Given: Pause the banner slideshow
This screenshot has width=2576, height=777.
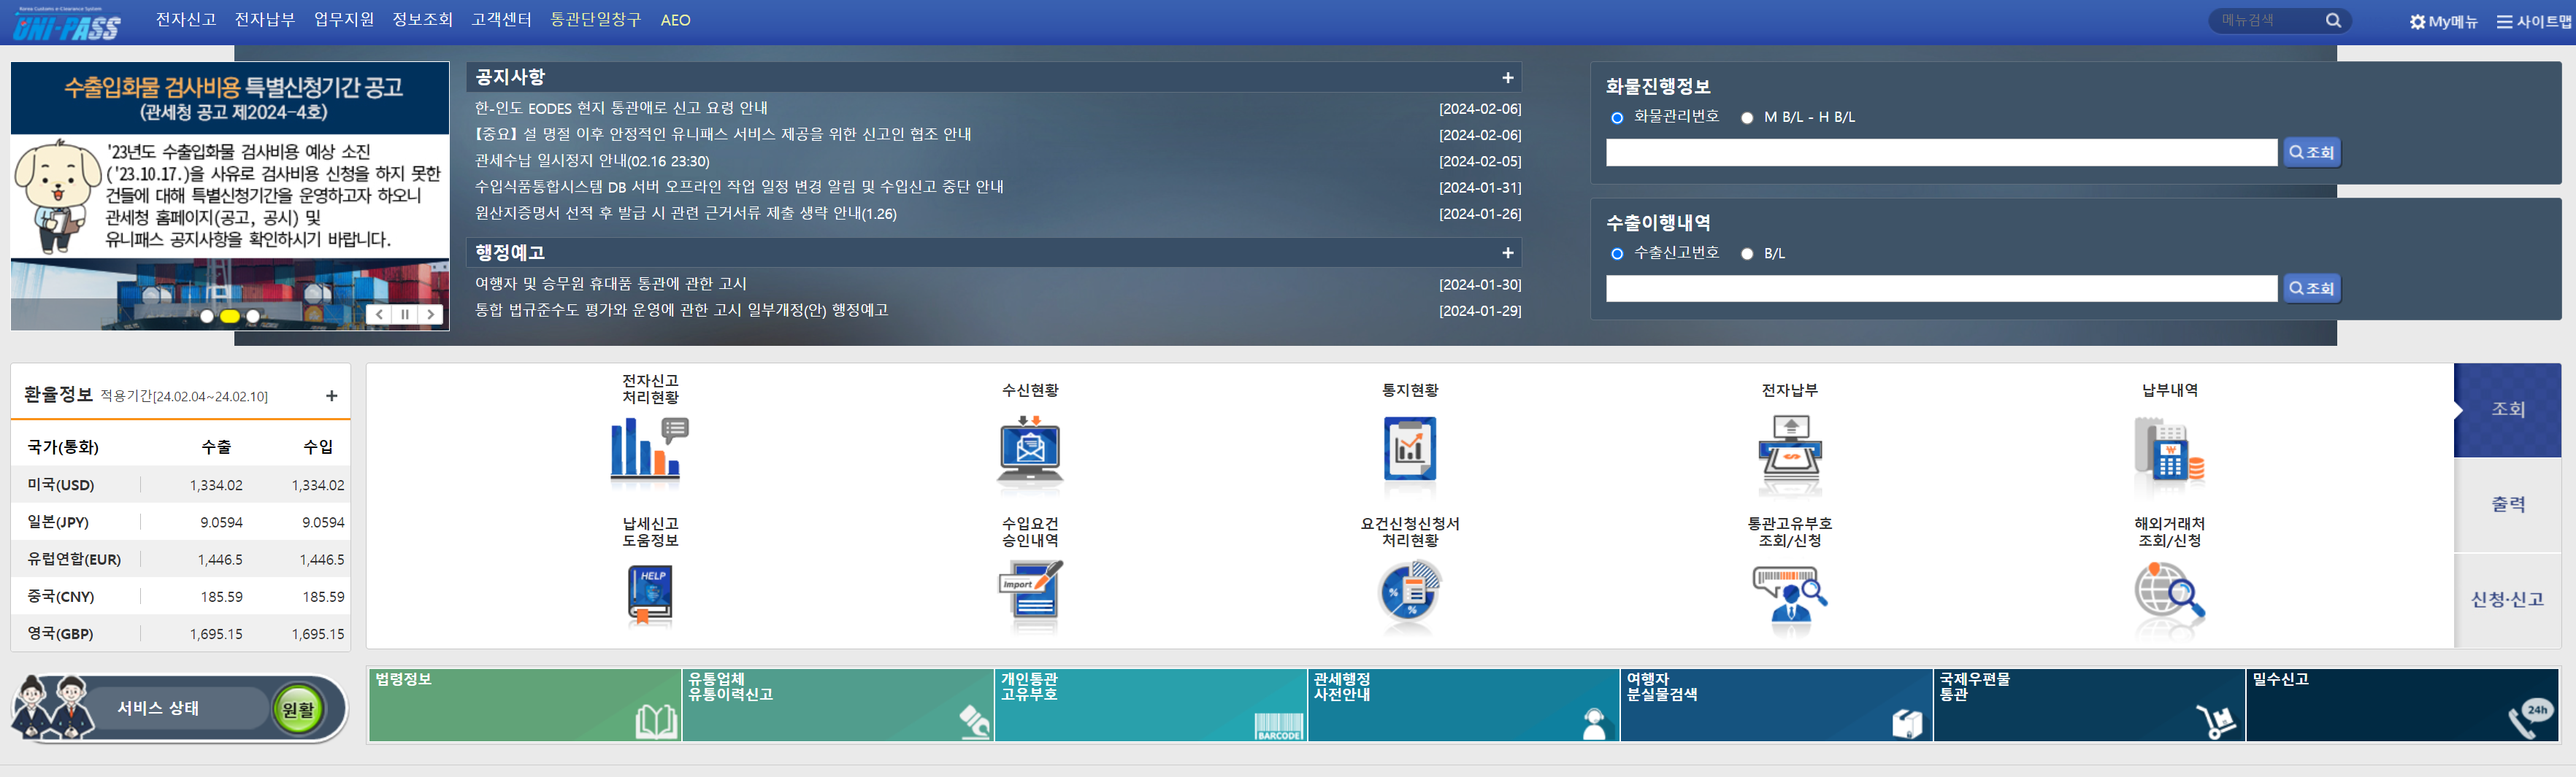Looking at the screenshot, I should [405, 314].
